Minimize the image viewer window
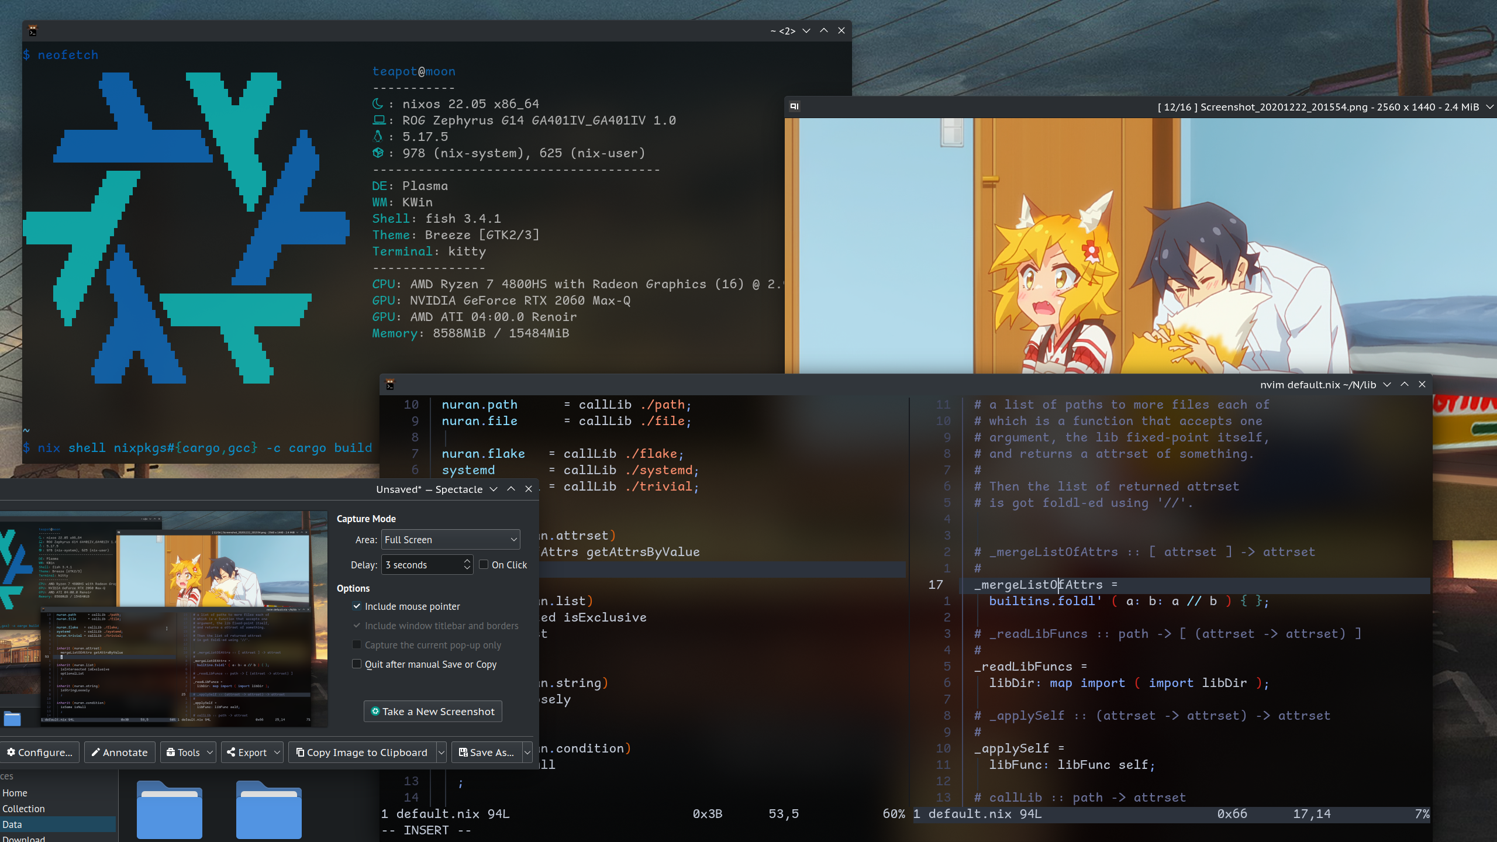Image resolution: width=1497 pixels, height=842 pixels. pos(1490,106)
